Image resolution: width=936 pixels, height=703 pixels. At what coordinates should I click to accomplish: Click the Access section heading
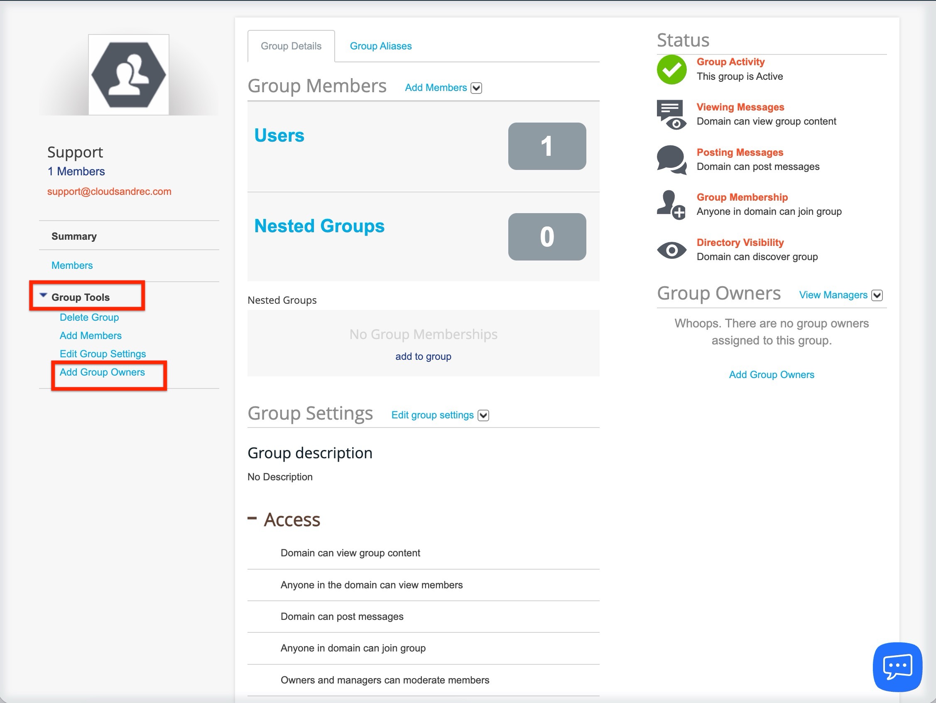[x=292, y=520]
